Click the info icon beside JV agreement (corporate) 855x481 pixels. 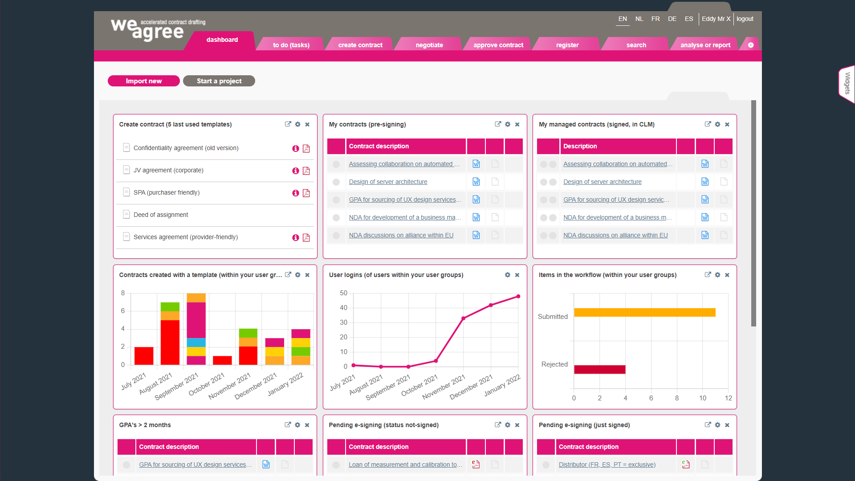[x=295, y=171]
